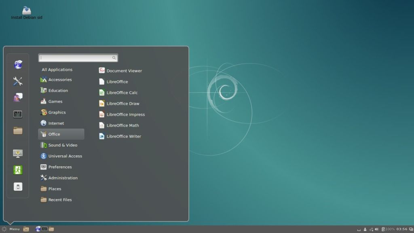Open Terminal from the favorites sidebar
The width and height of the screenshot is (414, 233).
pyautogui.click(x=18, y=114)
